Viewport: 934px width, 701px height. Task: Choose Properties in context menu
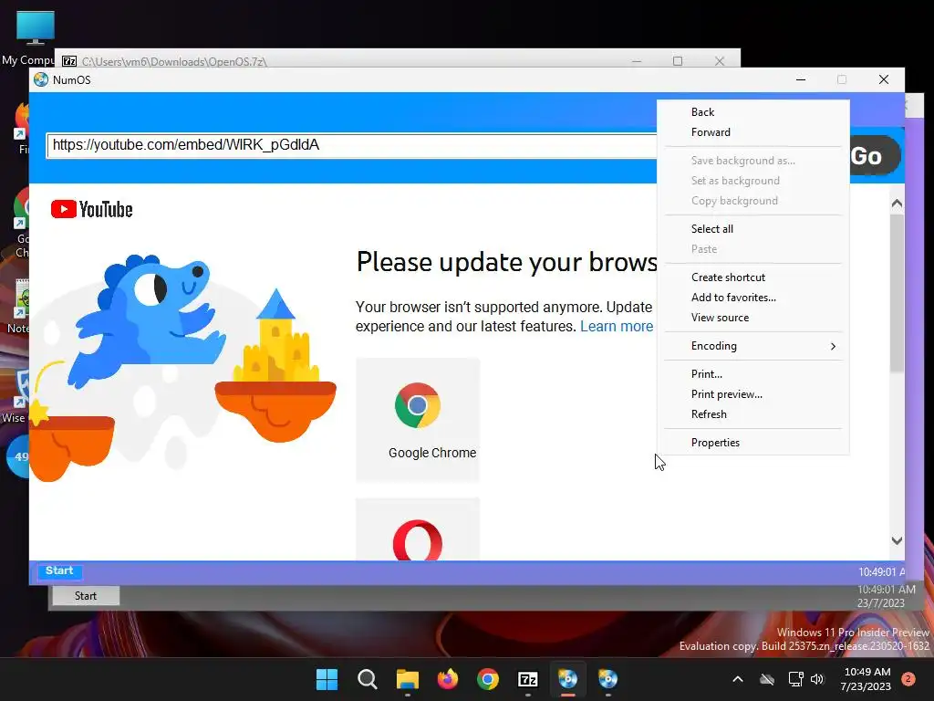[753, 443]
